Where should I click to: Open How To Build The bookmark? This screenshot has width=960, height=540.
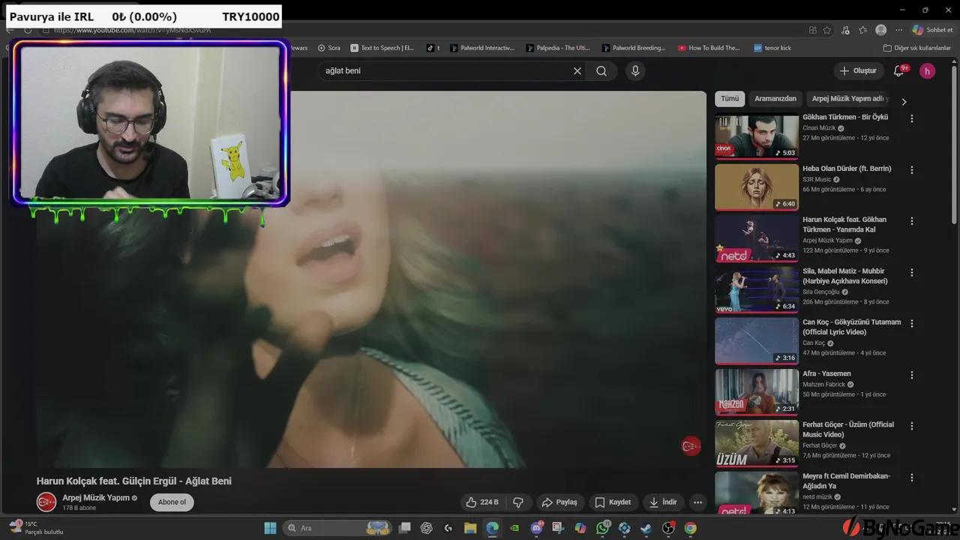coord(709,48)
